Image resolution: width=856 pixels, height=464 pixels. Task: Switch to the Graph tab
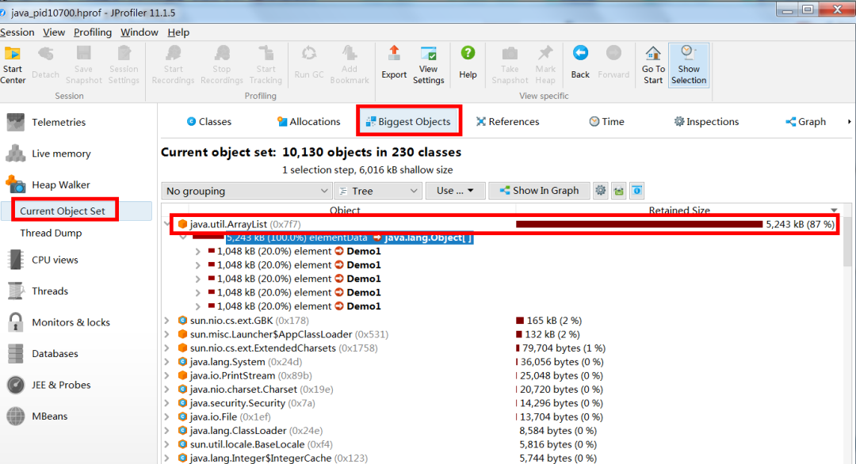coord(806,122)
